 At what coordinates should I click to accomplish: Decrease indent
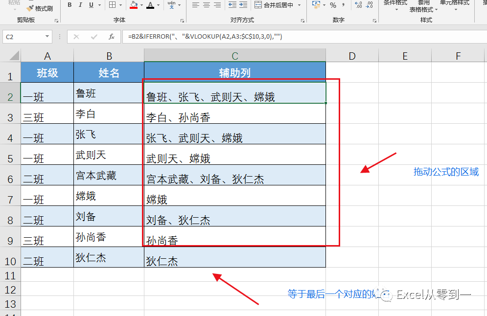click(232, 5)
